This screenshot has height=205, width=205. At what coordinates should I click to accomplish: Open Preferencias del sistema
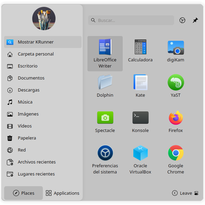pyautogui.click(x=105, y=159)
